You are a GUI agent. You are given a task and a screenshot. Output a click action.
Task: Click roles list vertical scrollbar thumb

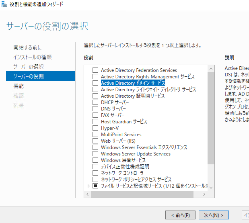click(x=211, y=118)
